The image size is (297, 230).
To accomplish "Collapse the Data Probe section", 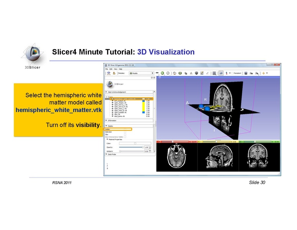I will coord(130,154).
